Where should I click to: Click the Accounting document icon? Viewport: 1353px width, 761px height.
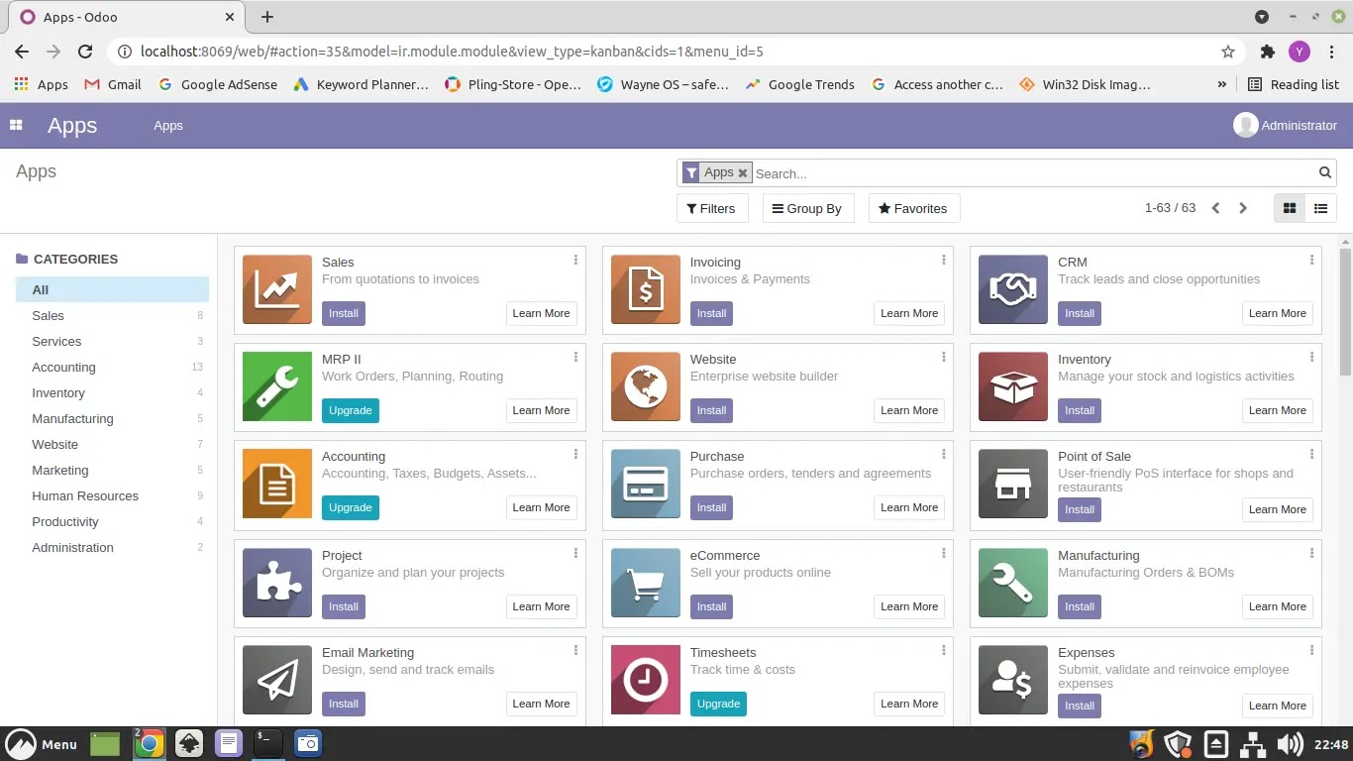[x=277, y=484]
